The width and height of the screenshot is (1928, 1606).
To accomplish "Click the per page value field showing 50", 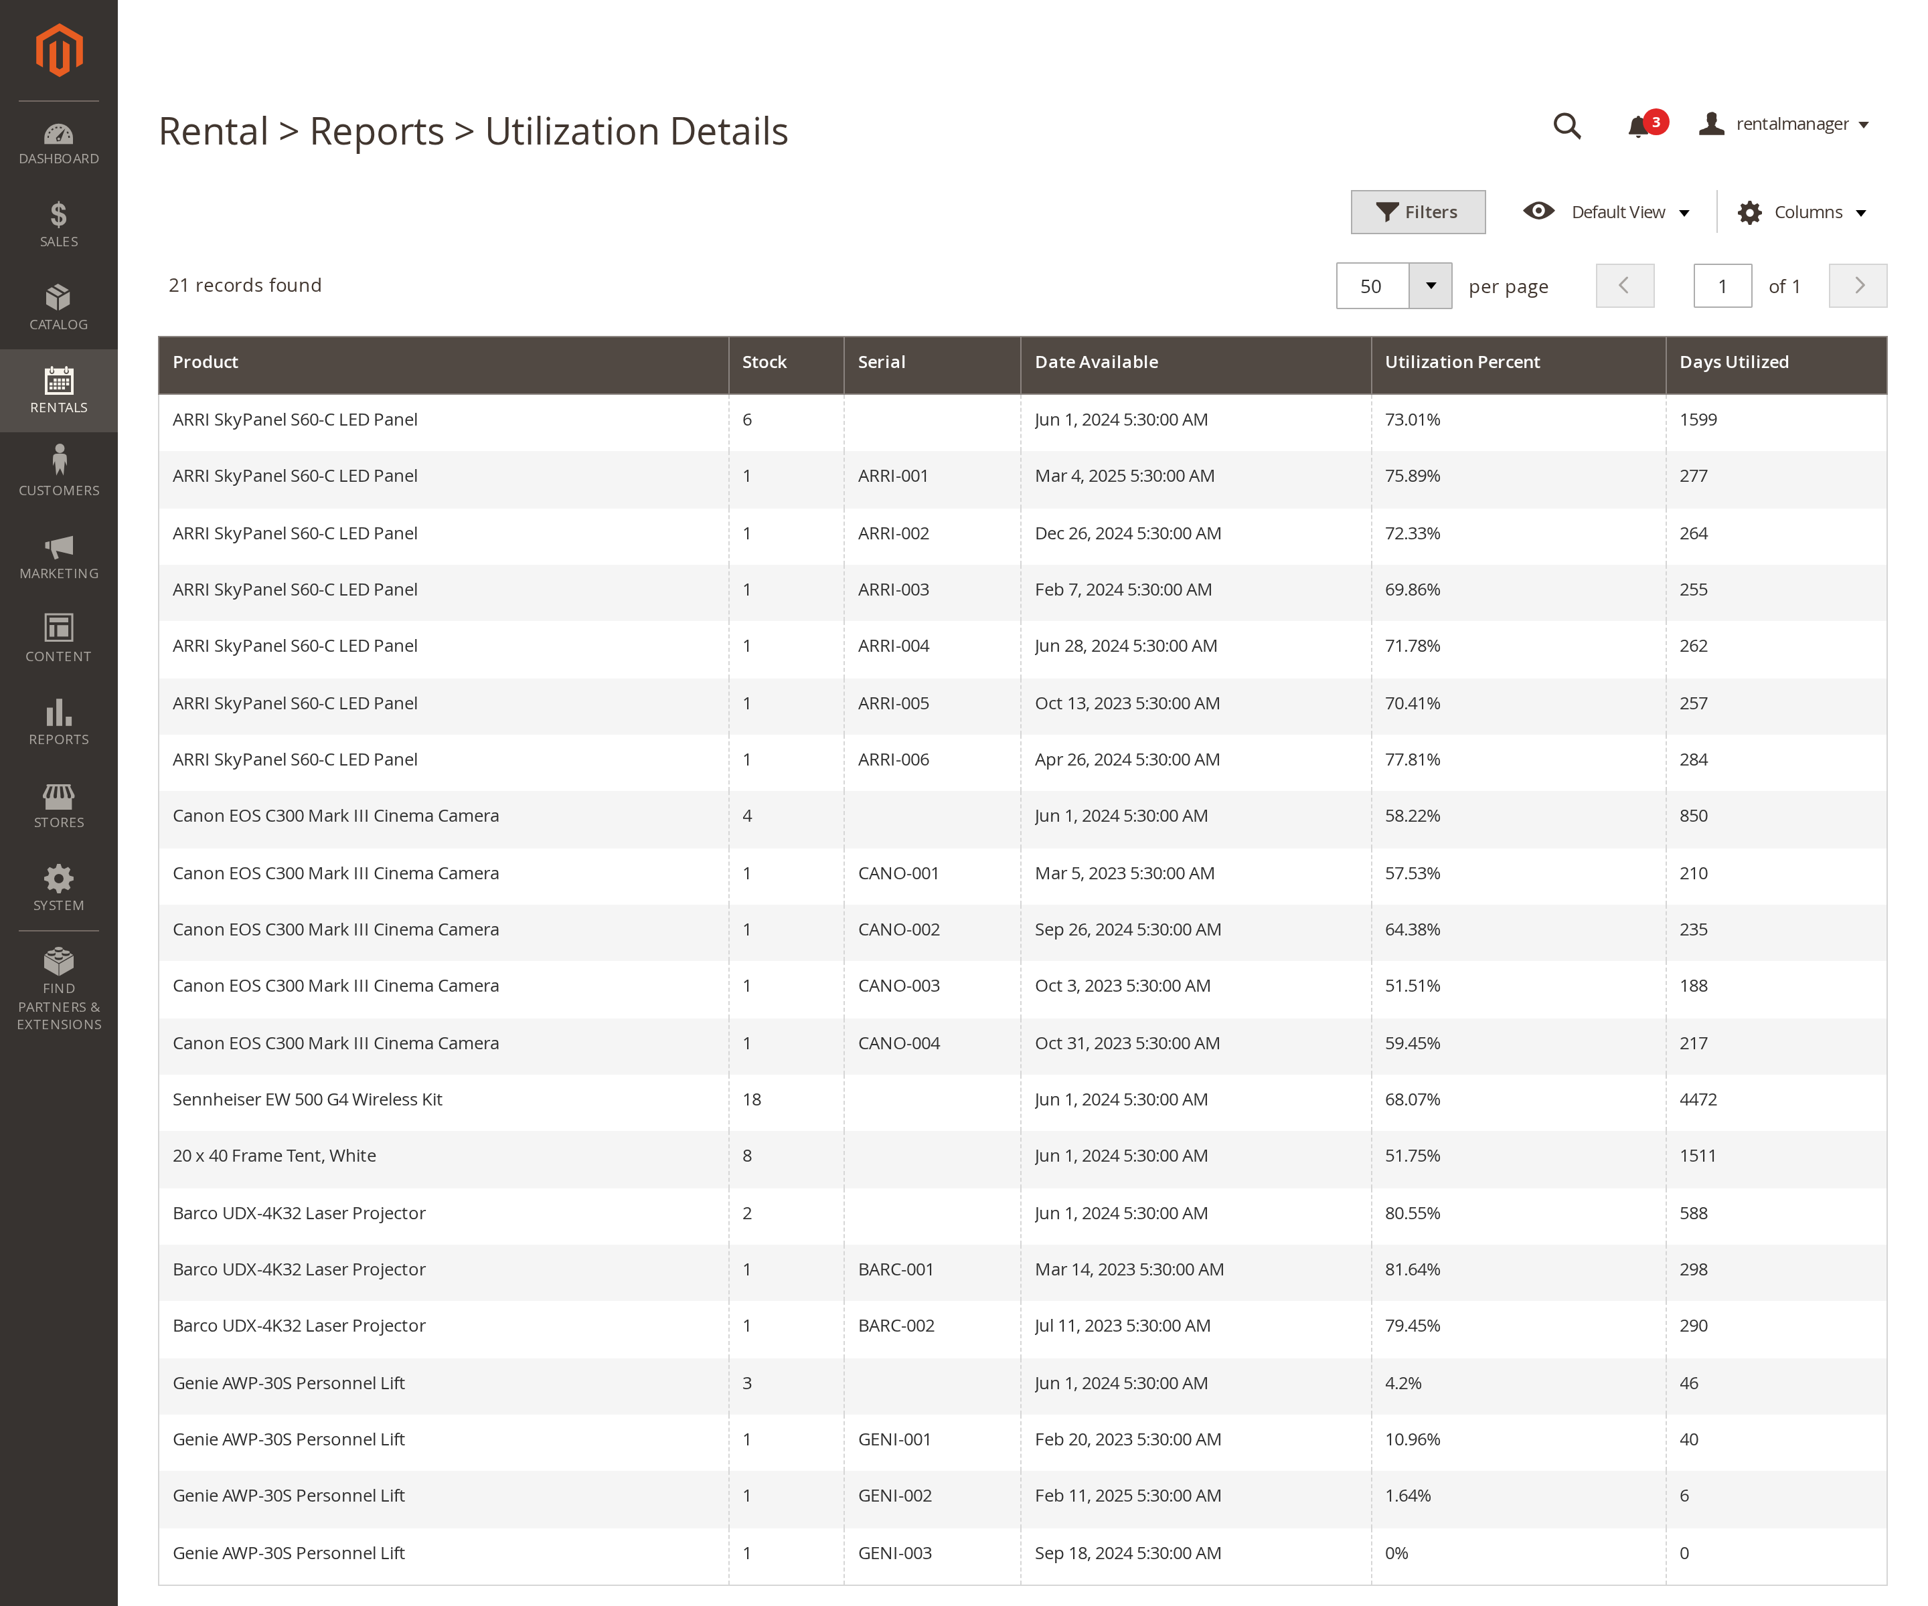I will point(1372,286).
